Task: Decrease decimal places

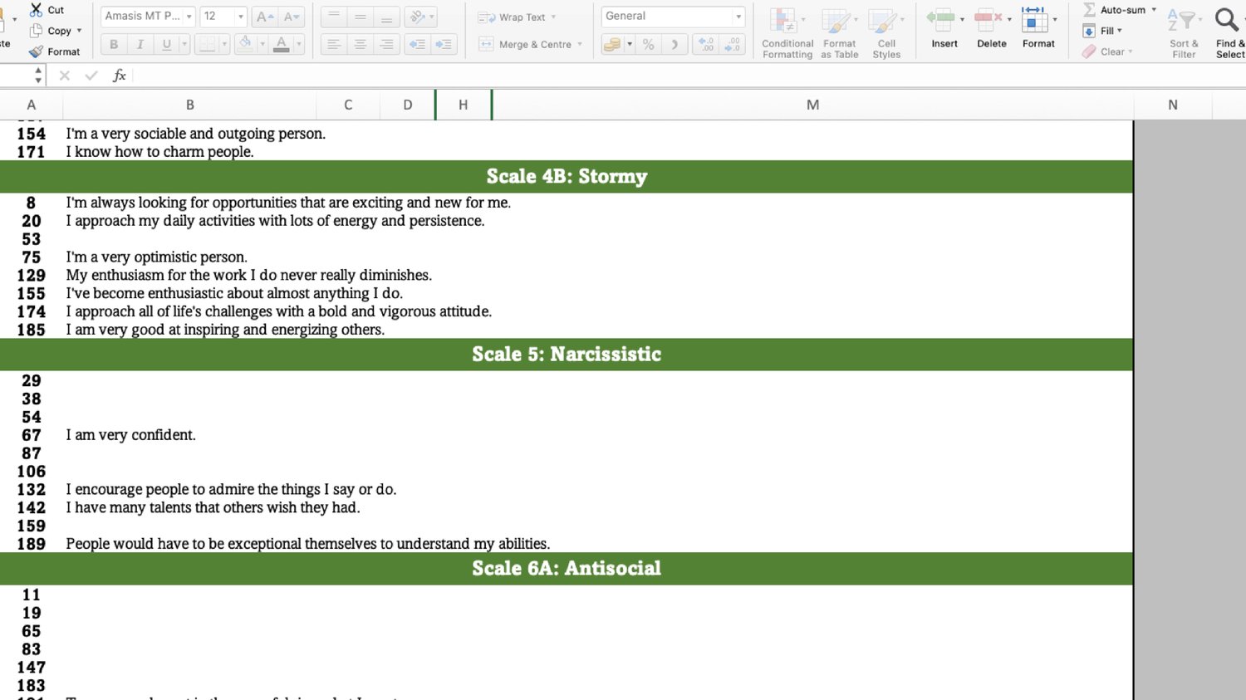Action: point(733,44)
